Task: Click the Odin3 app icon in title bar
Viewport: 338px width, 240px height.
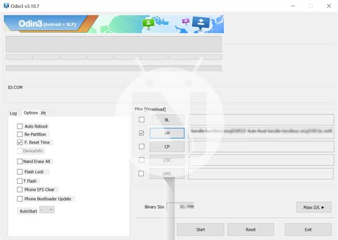Action: 6,6
